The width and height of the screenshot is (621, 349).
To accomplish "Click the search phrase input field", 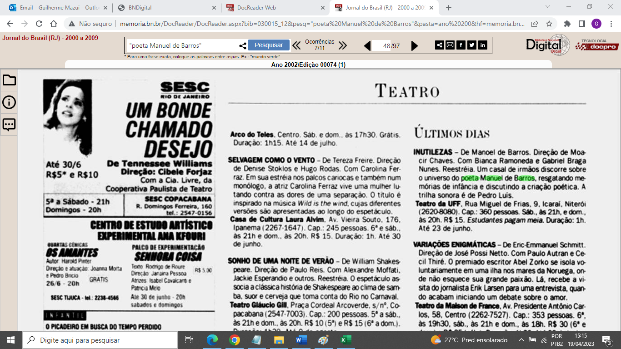I will click(x=183, y=45).
